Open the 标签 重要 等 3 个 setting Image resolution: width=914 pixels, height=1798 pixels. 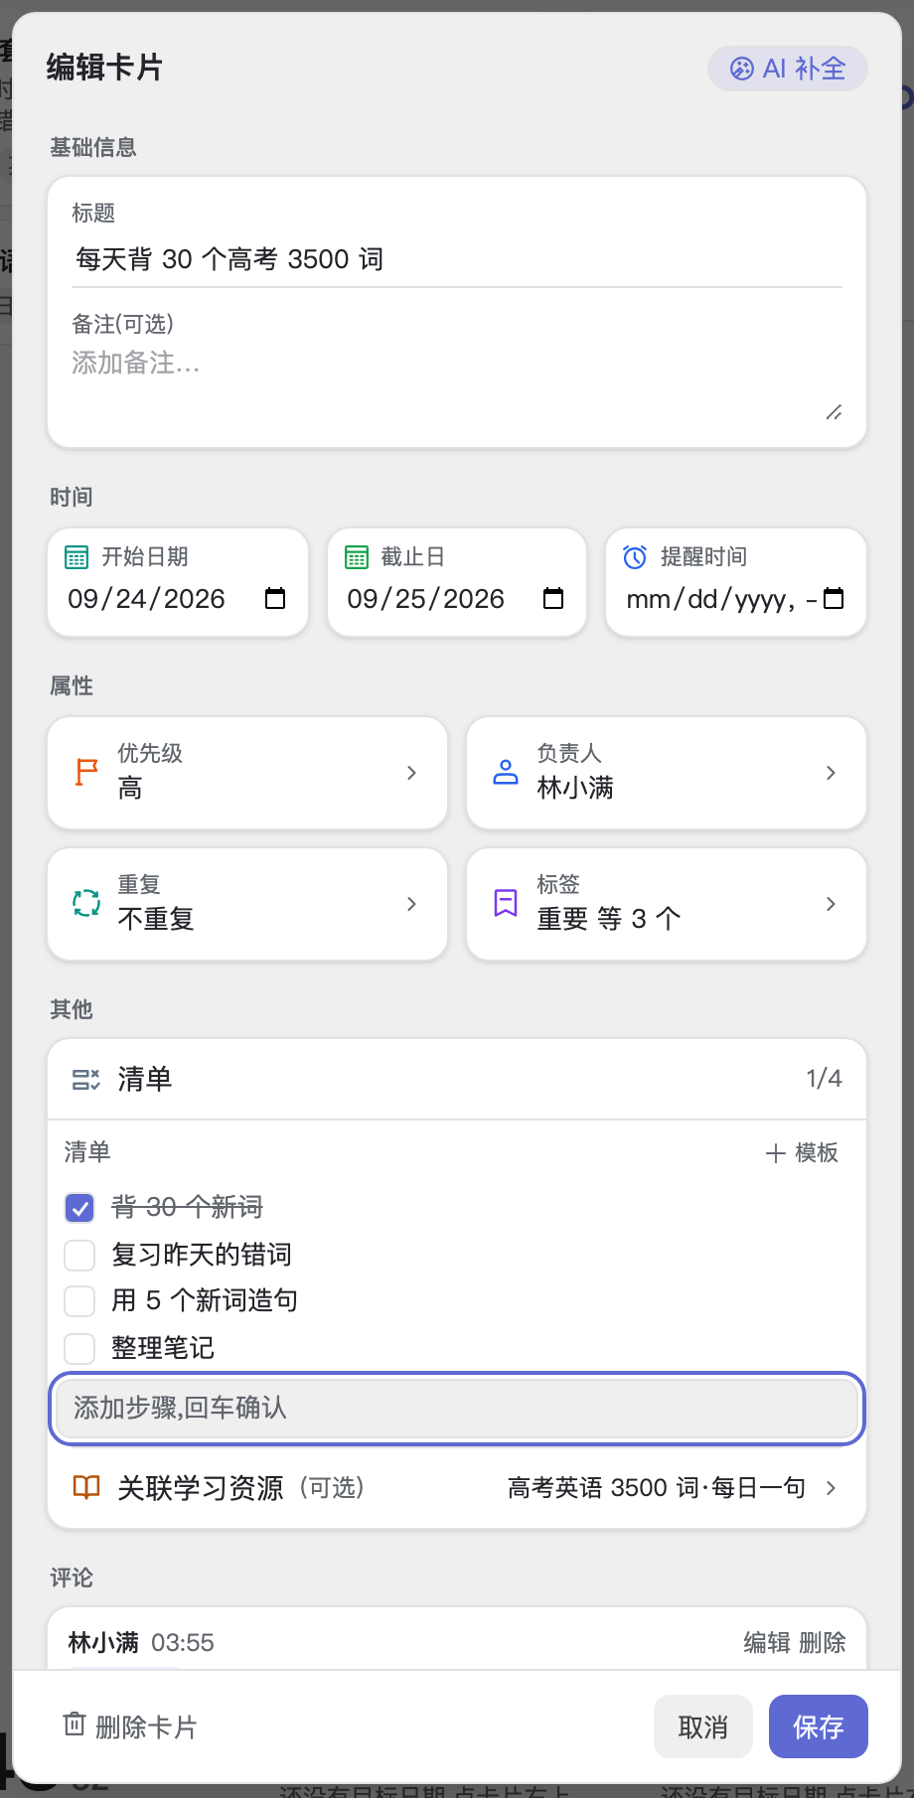667,903
